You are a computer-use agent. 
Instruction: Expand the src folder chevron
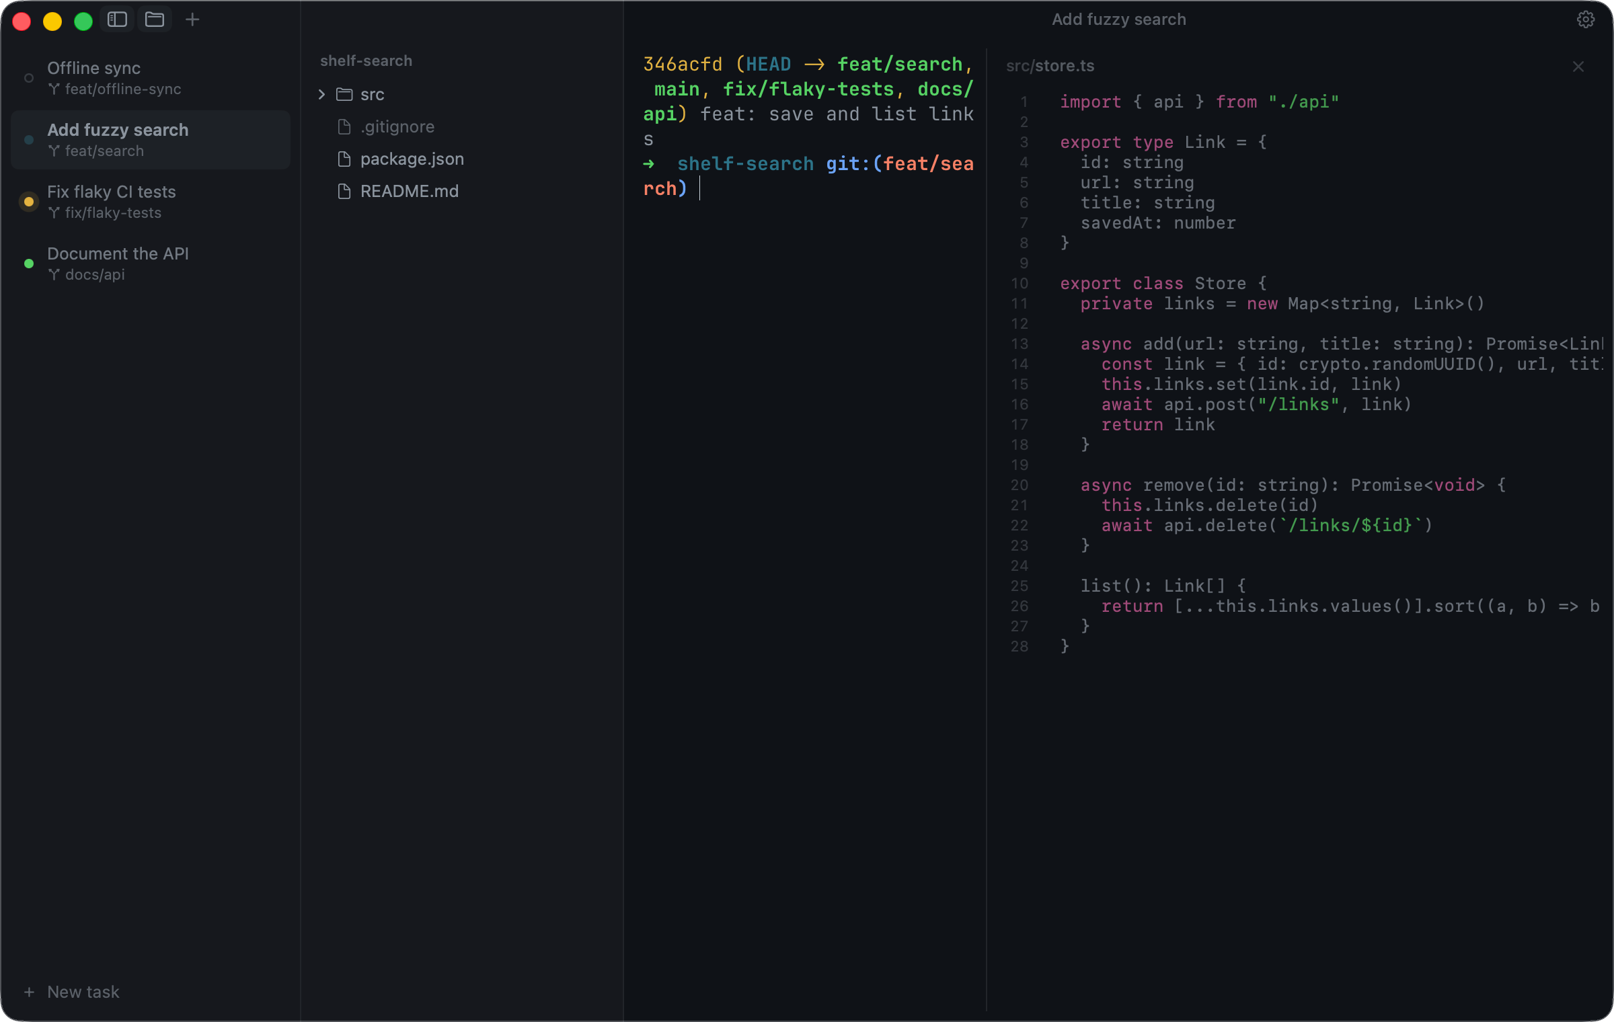[321, 94]
